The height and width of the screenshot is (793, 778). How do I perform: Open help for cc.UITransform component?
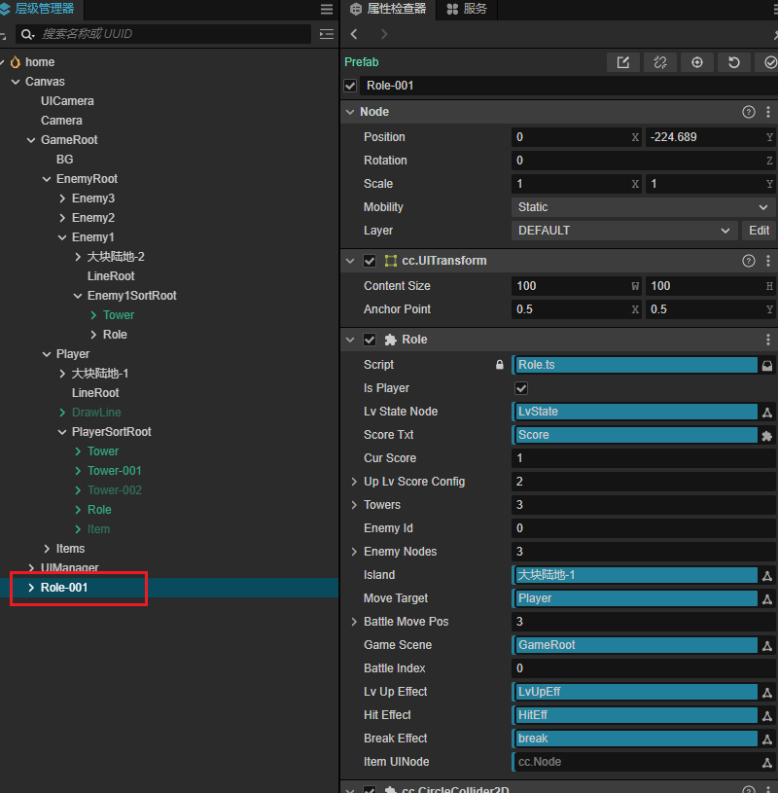(749, 261)
